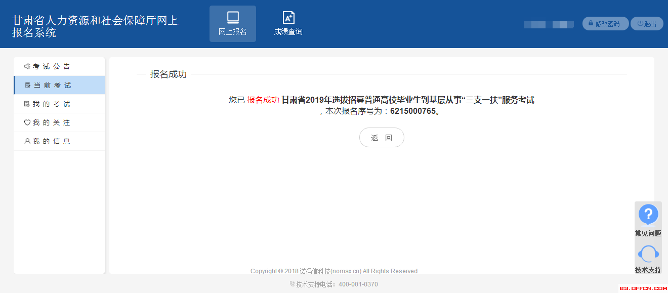Click the power icon on the 退出 button
The width and height of the screenshot is (668, 293).
coord(639,23)
